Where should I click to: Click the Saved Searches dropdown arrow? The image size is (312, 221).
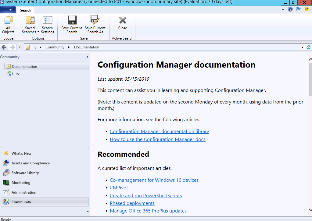(x=38, y=32)
